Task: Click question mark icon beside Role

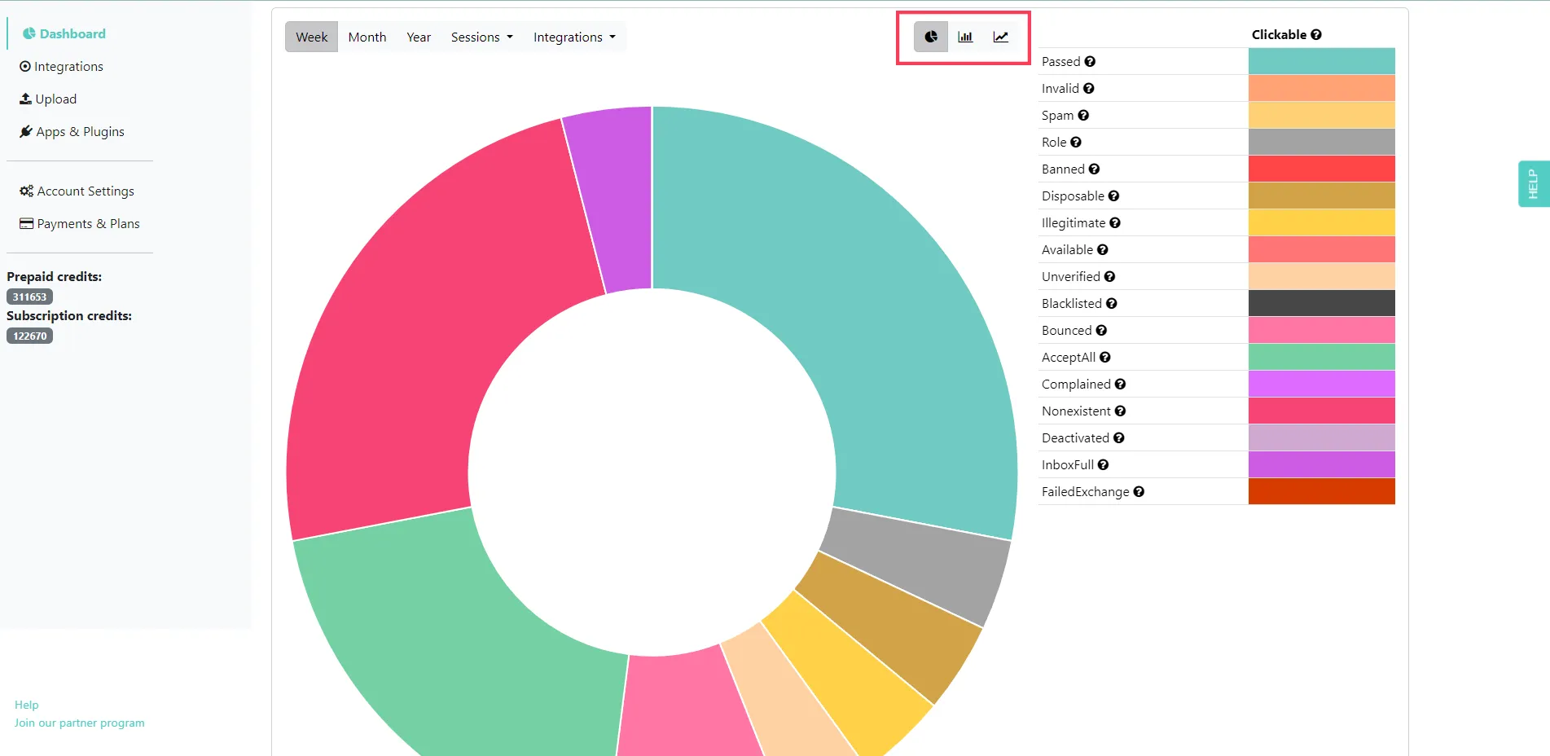Action: point(1076,142)
